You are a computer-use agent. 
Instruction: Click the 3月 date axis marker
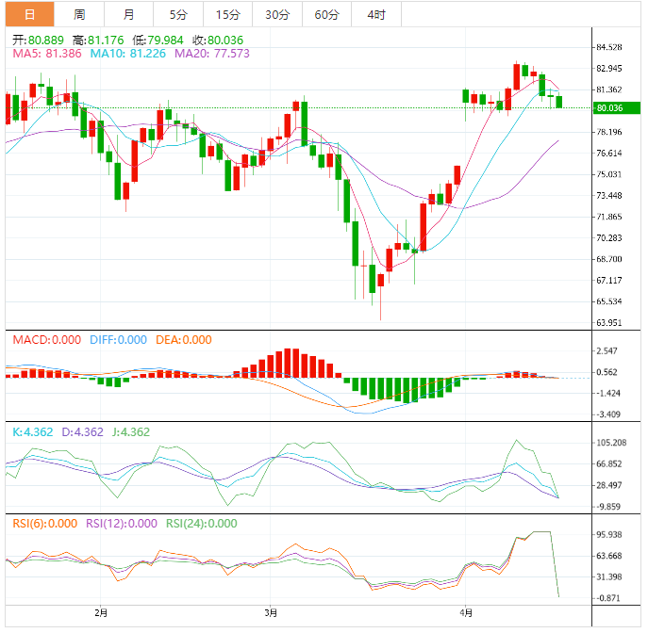[x=271, y=613]
